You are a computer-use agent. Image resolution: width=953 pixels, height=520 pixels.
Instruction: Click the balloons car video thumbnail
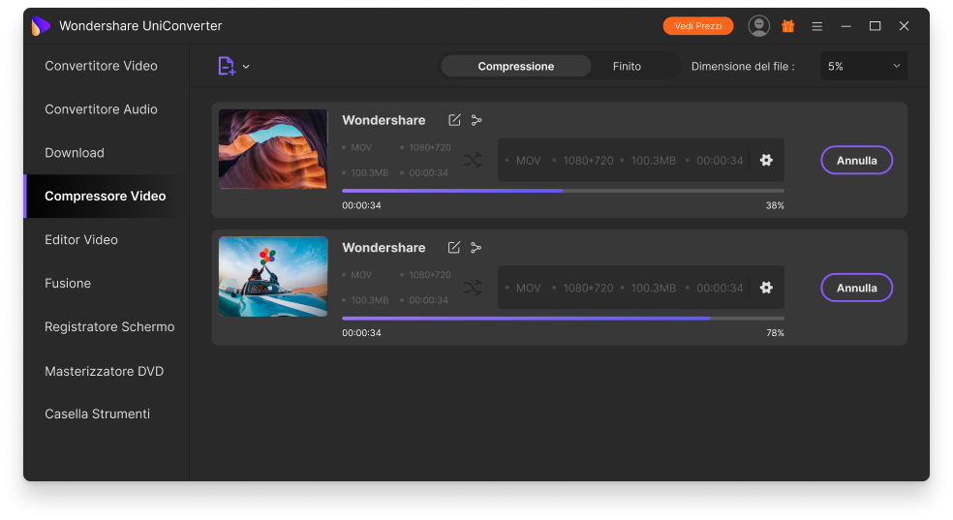(x=273, y=276)
